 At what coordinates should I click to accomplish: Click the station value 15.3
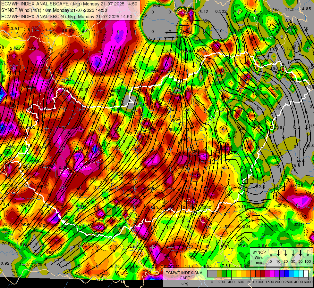pyautogui.click(x=24, y=264)
